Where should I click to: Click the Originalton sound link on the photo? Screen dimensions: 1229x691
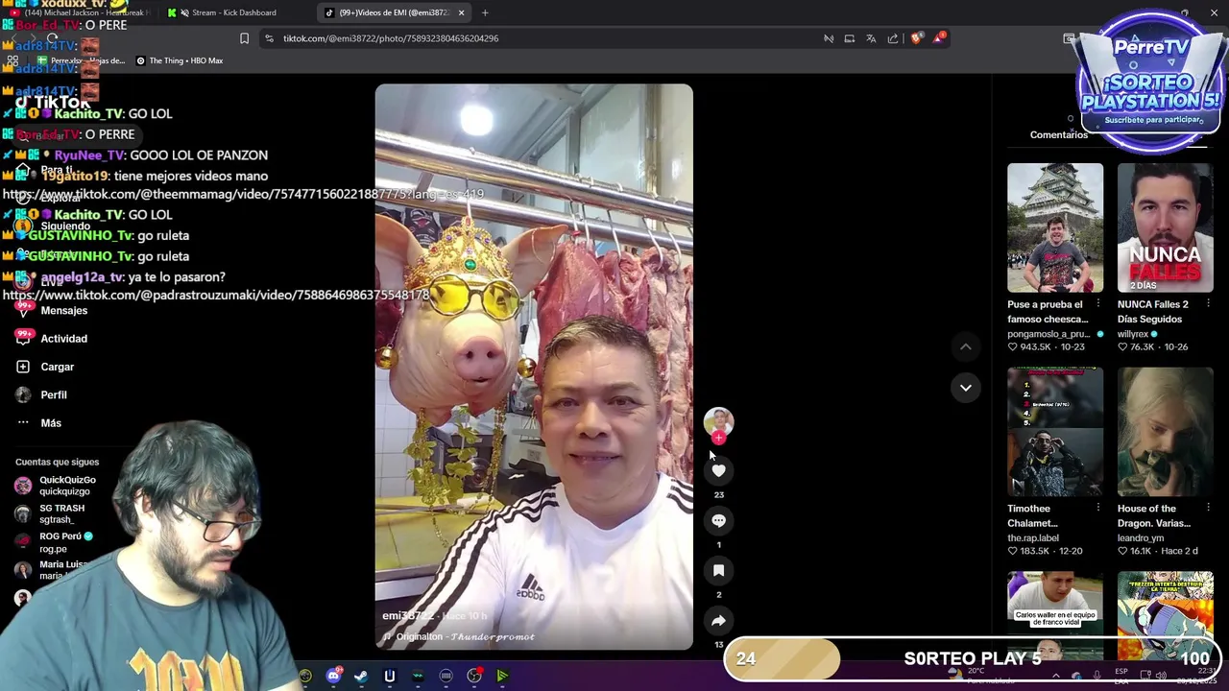coord(458,636)
